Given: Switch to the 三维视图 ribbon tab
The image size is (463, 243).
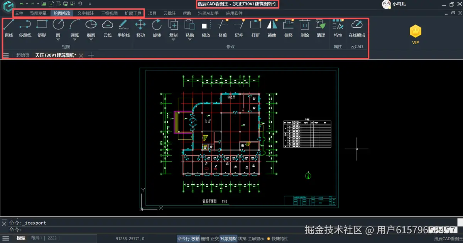Looking at the screenshot, I should [x=110, y=13].
